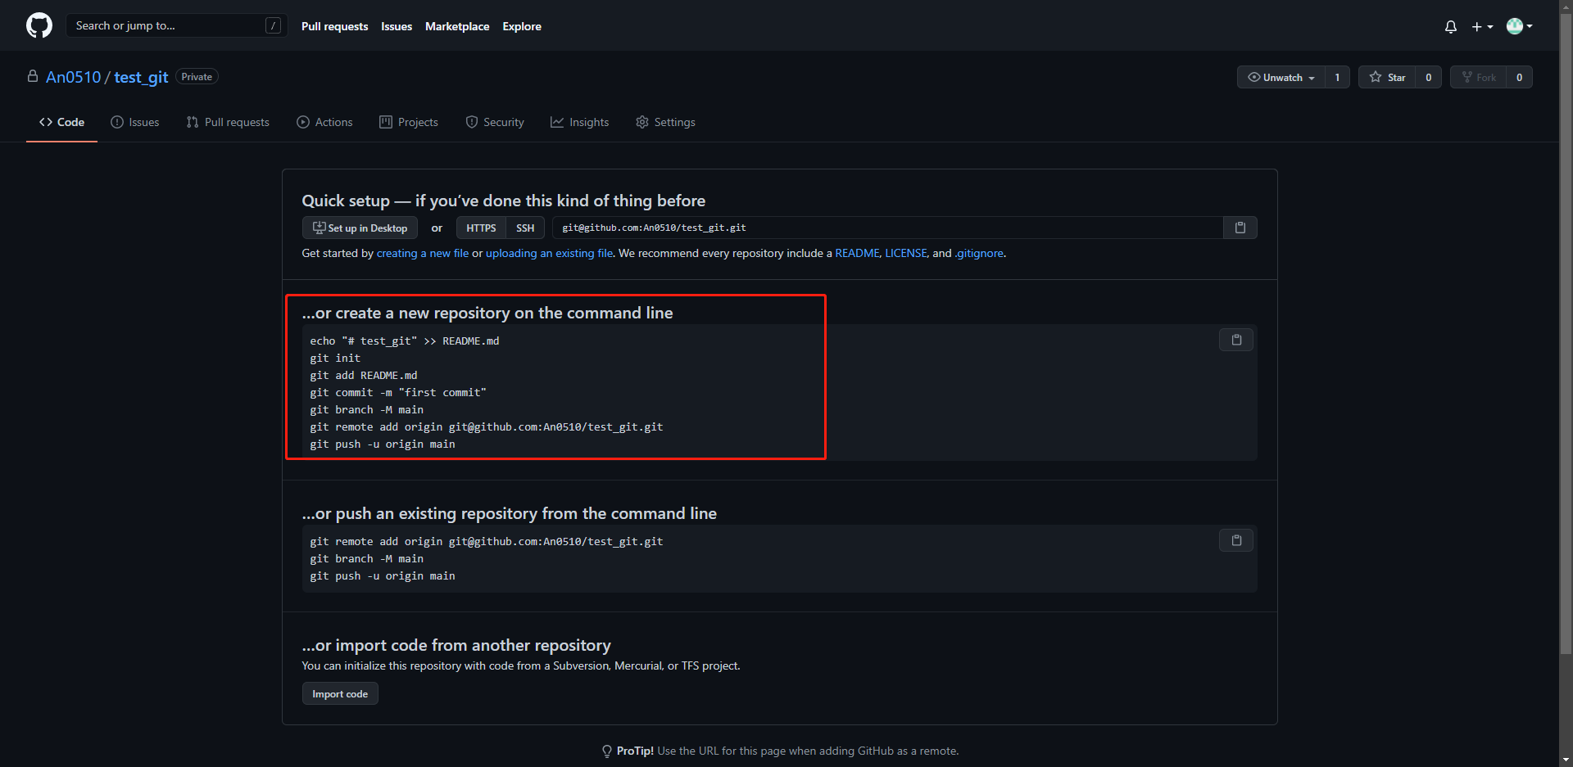Select SSH clone URL option

(x=525, y=228)
